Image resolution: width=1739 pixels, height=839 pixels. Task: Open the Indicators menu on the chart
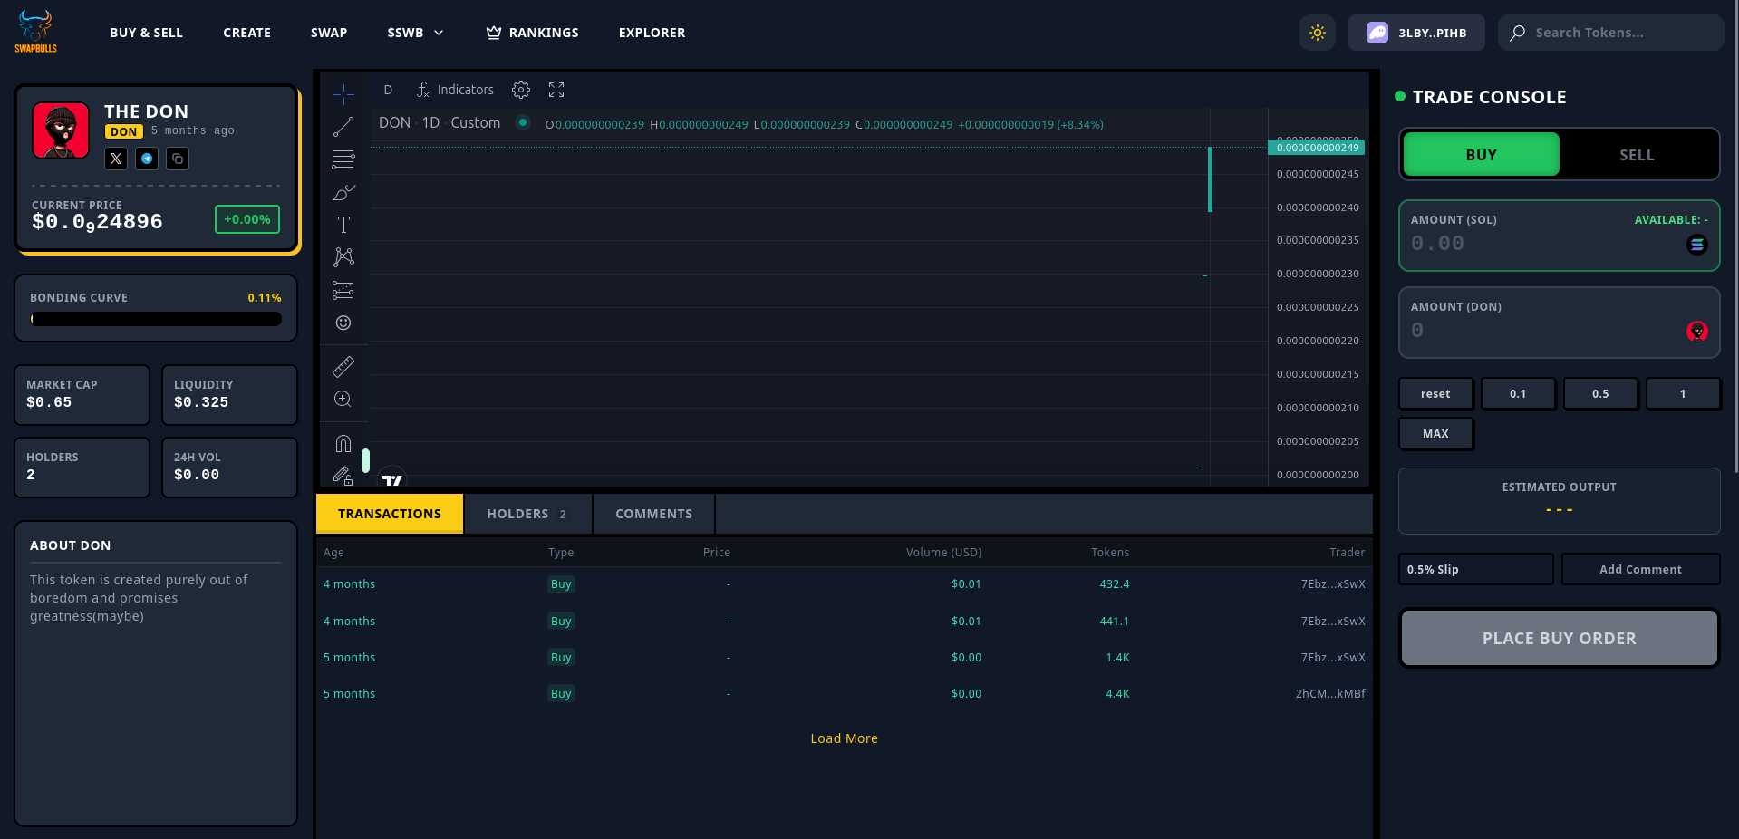pyautogui.click(x=455, y=90)
